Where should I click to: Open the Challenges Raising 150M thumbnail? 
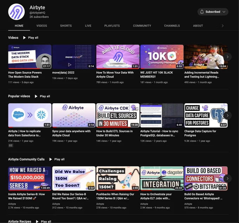point(118,178)
